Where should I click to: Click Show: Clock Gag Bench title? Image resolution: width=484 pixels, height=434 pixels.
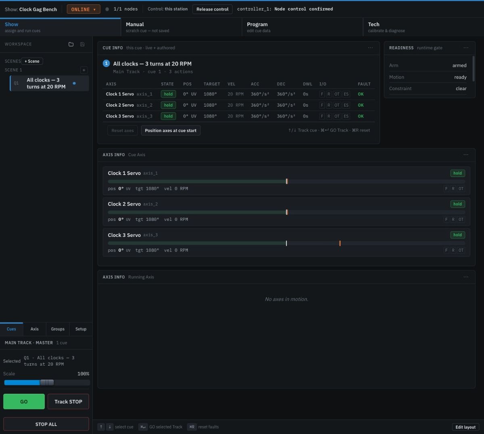pos(31,9)
